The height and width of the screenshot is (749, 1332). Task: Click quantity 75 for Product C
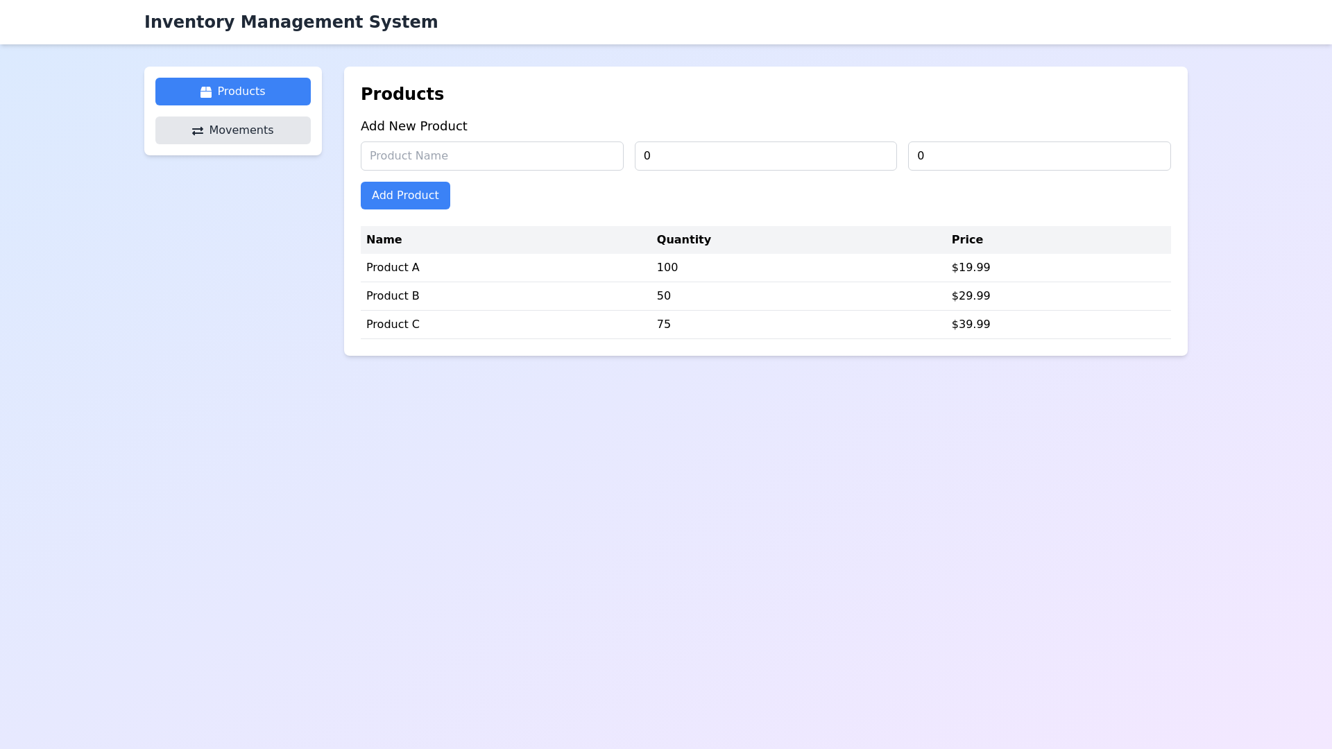(x=664, y=325)
